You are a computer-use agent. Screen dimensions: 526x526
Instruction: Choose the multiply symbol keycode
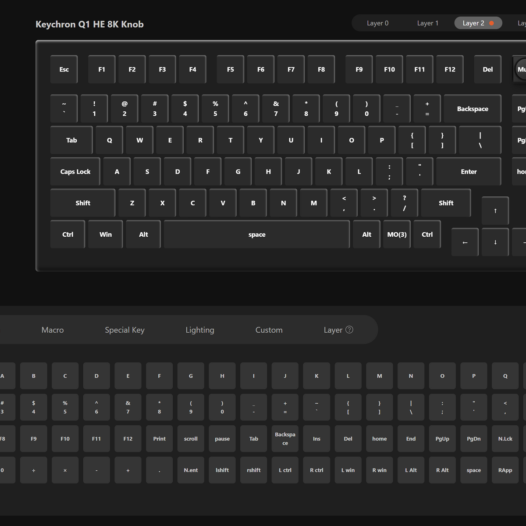point(65,470)
